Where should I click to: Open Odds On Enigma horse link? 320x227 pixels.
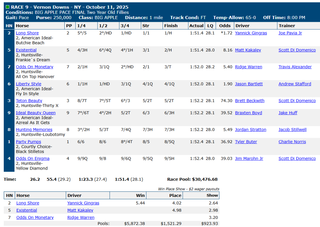pos(32,159)
